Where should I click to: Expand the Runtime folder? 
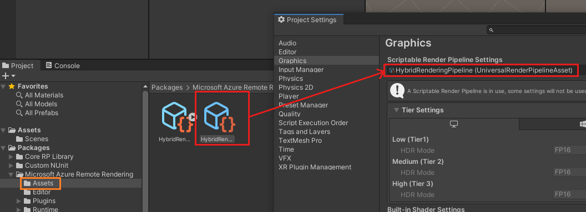coord(19,209)
